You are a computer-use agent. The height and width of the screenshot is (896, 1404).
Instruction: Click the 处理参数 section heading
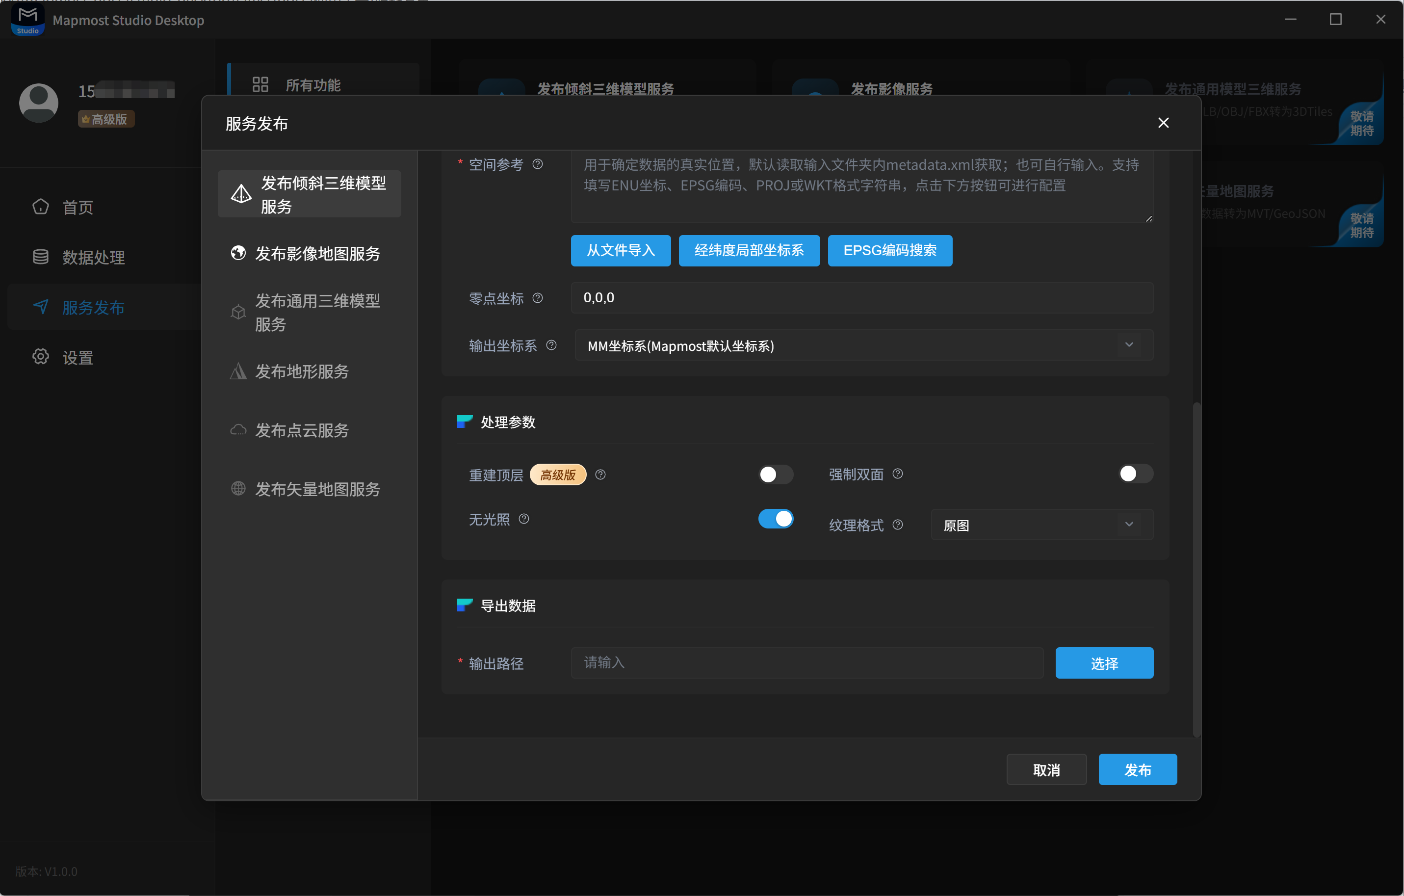[x=507, y=422]
